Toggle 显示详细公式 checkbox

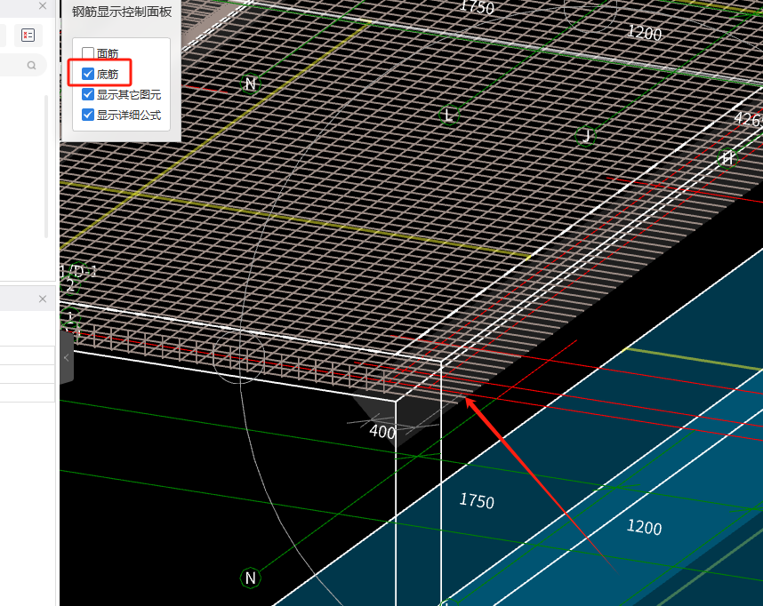(88, 115)
